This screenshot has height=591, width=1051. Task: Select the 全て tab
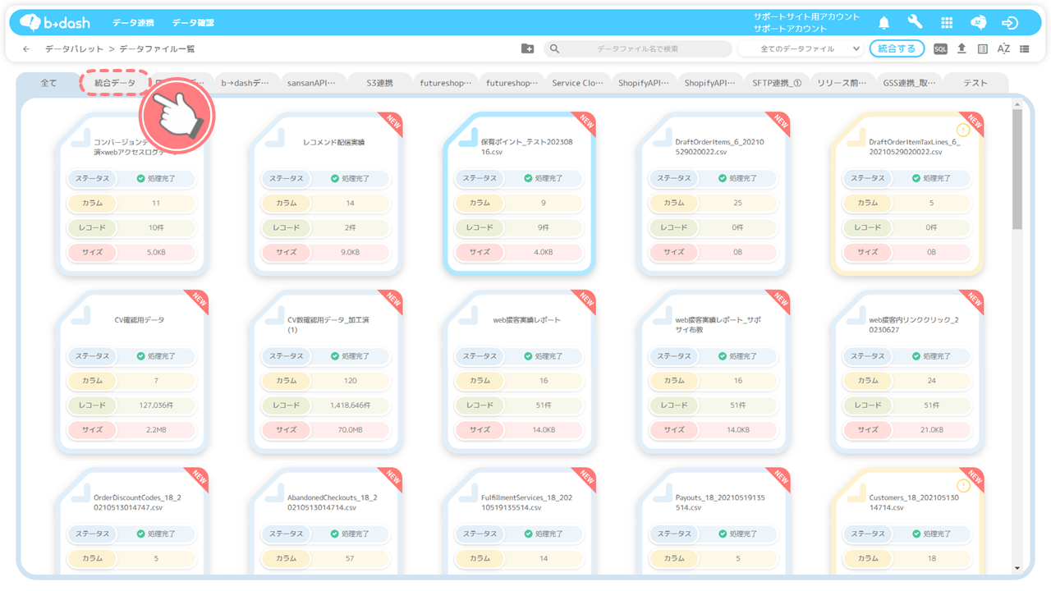(x=48, y=83)
